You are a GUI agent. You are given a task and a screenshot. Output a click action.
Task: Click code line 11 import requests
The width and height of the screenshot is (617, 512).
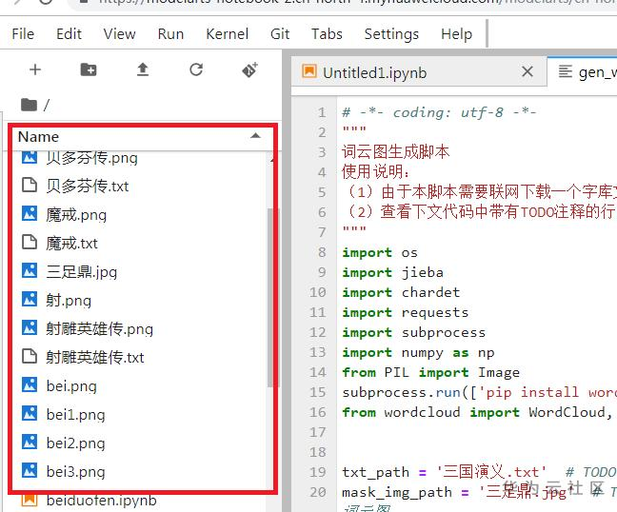pyautogui.click(x=406, y=313)
